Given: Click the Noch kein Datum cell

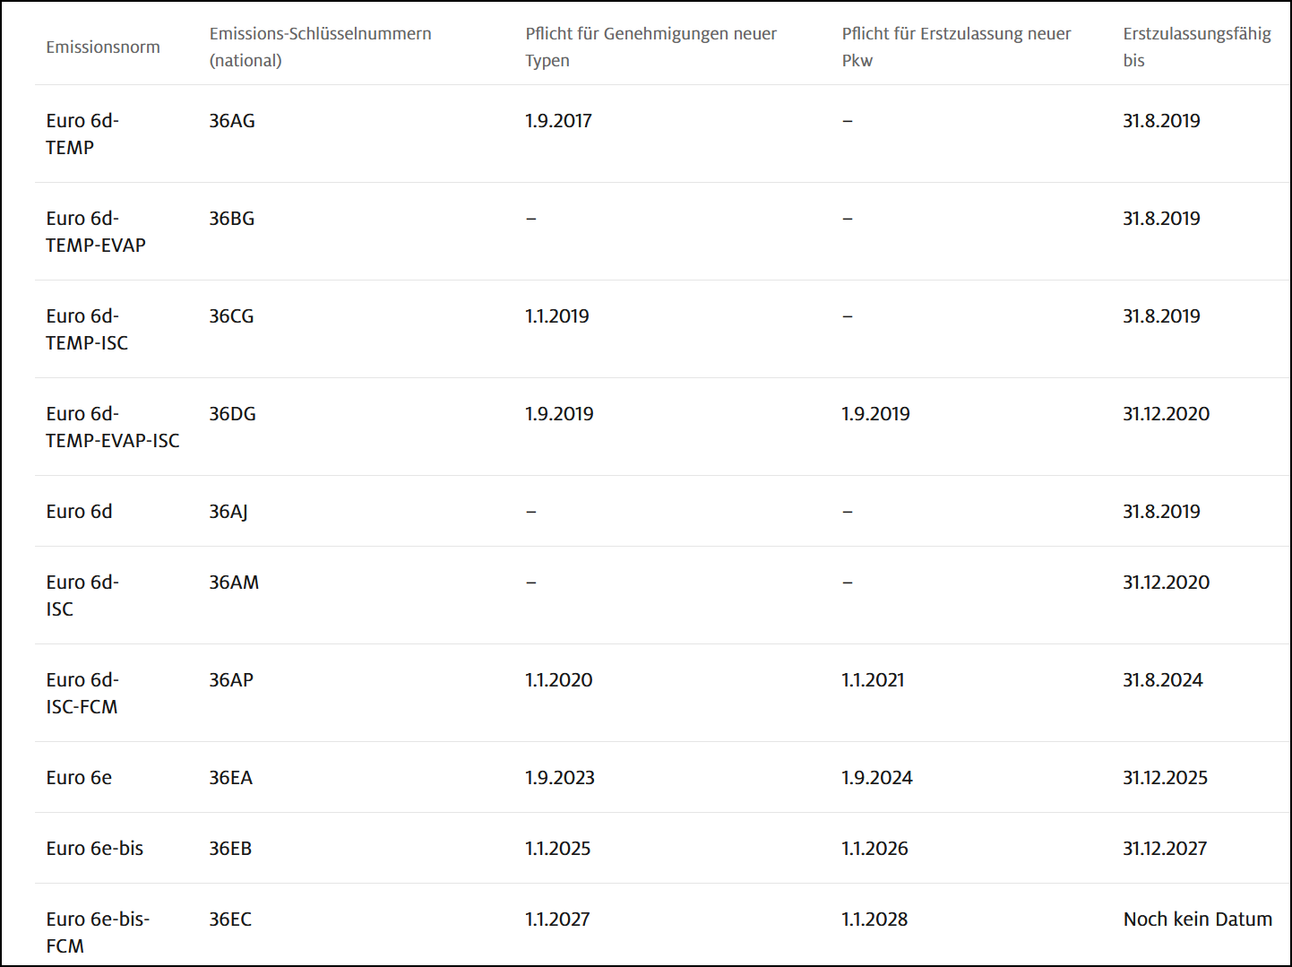Looking at the screenshot, I should pos(1197,920).
